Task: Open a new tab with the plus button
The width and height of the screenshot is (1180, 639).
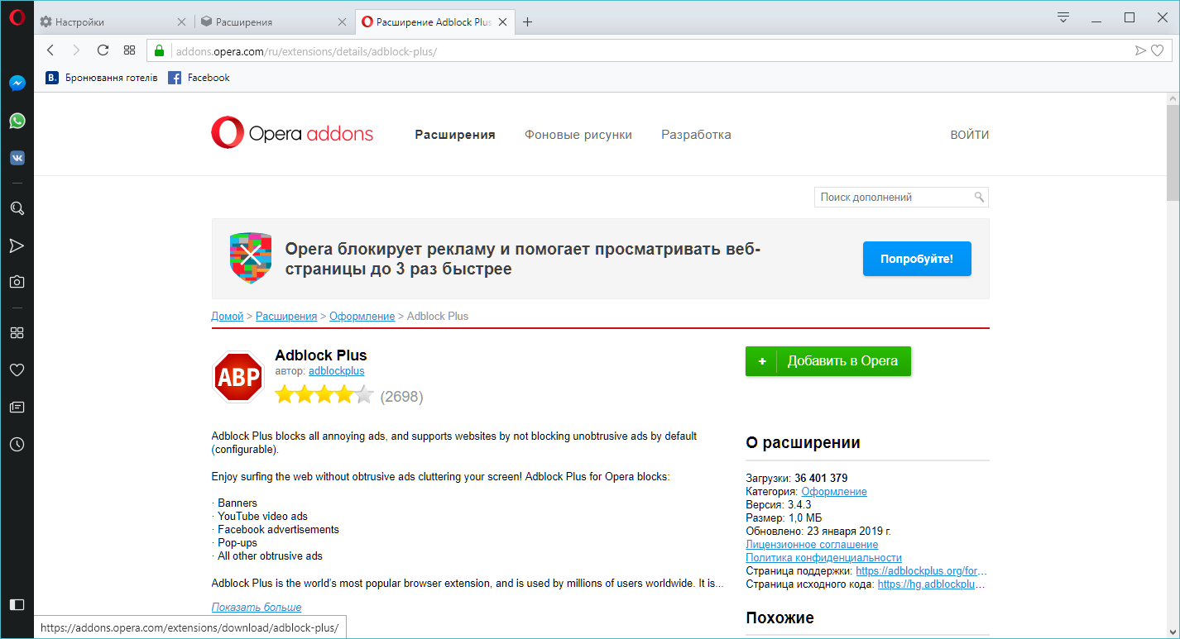Action: (527, 22)
